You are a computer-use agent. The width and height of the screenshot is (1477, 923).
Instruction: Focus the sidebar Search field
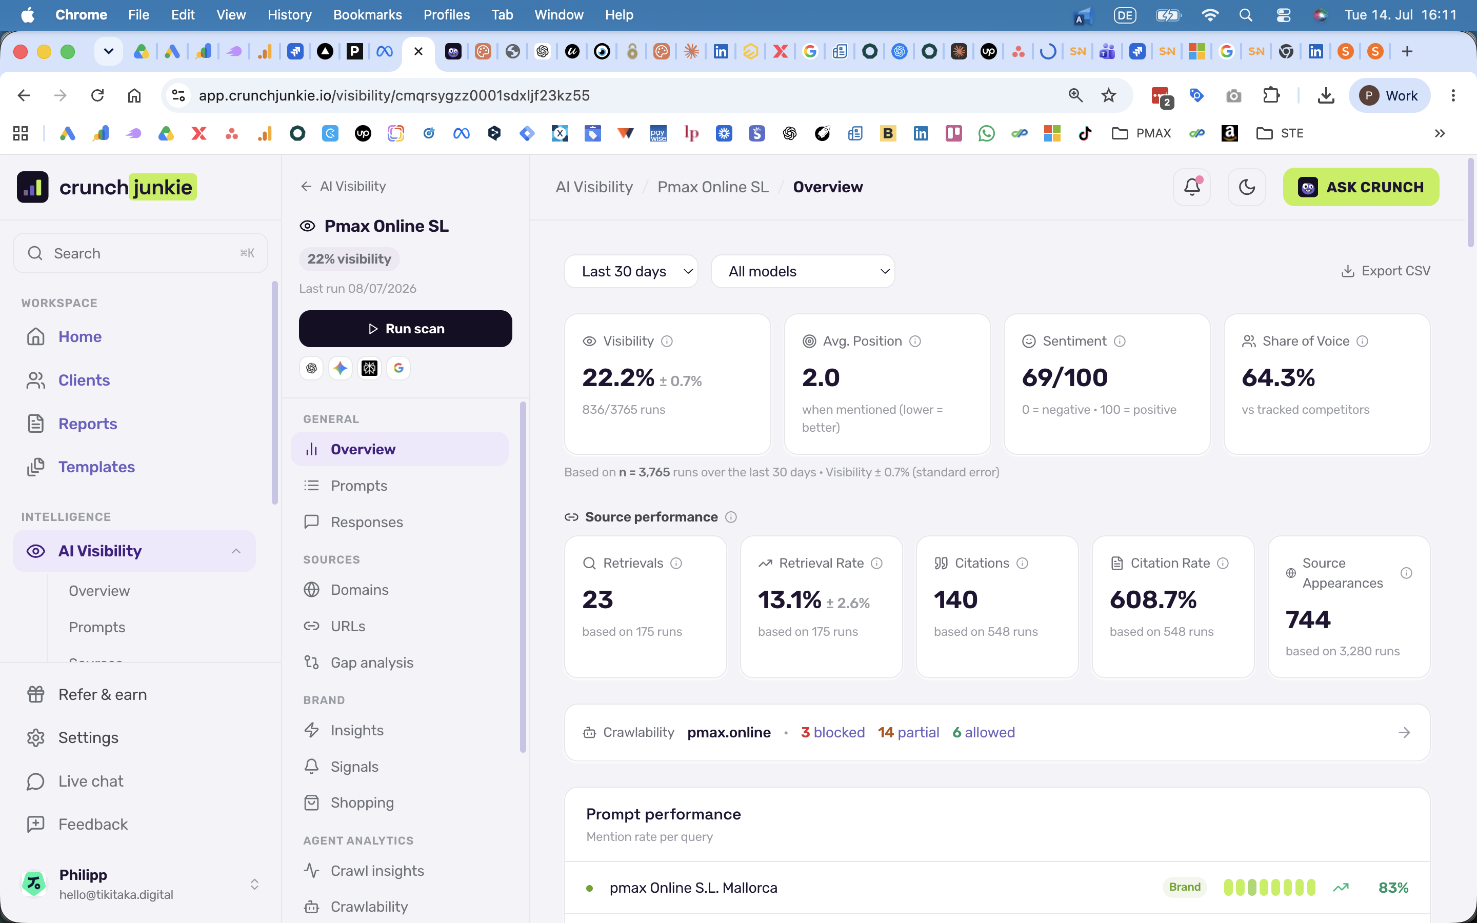click(x=141, y=253)
